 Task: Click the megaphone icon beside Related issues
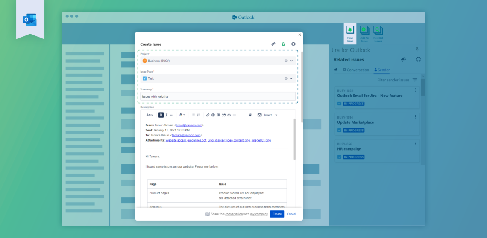click(403, 60)
